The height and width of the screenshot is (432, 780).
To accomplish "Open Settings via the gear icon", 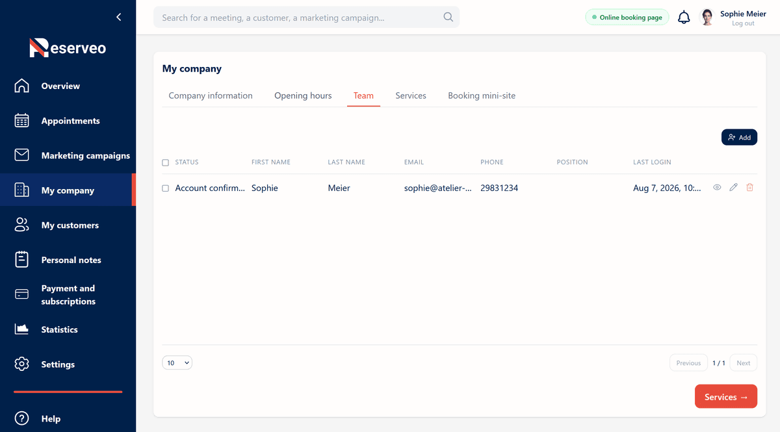I will pyautogui.click(x=22, y=364).
